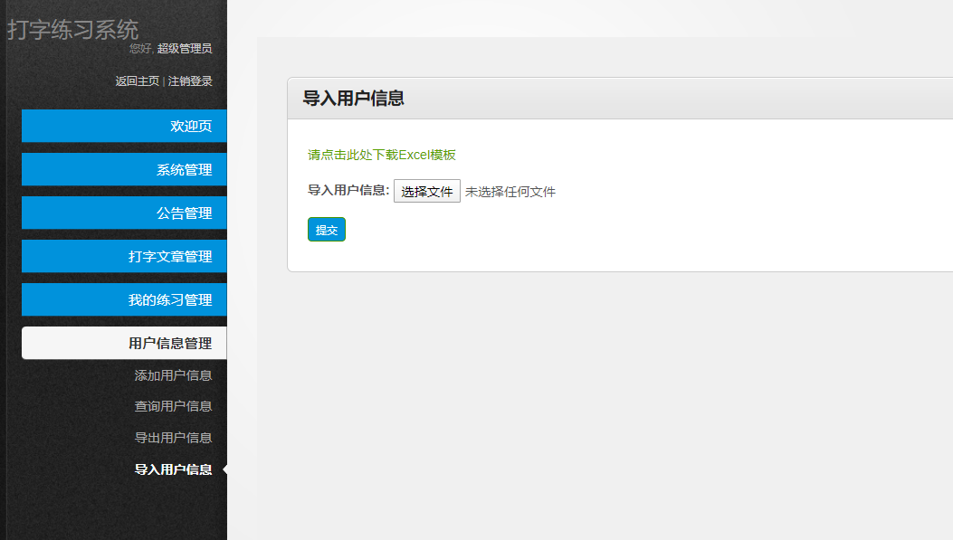Click the 导入用户信息: field label
The image size is (953, 540).
tap(348, 190)
